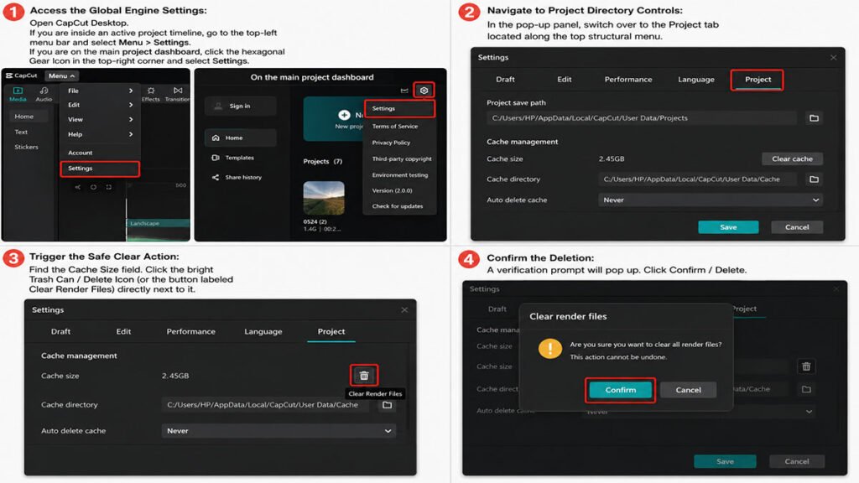Open the Home item on the dashboard sidebar

240,138
